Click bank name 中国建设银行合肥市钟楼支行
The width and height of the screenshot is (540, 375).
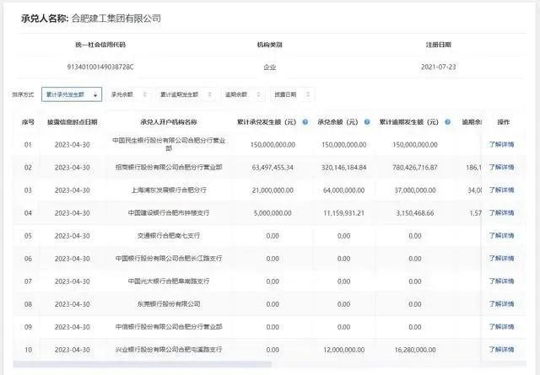pos(169,213)
